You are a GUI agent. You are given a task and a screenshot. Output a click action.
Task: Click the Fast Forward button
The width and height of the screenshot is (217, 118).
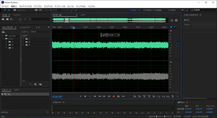[104, 96]
